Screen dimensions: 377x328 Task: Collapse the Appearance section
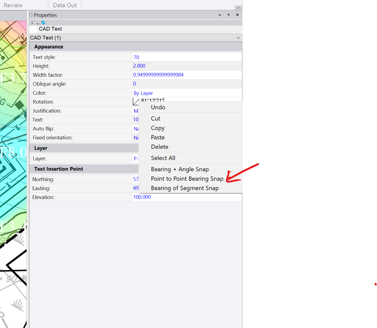32,46
